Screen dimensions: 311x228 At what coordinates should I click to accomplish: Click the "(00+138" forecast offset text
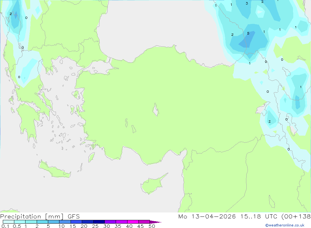click(x=296, y=216)
